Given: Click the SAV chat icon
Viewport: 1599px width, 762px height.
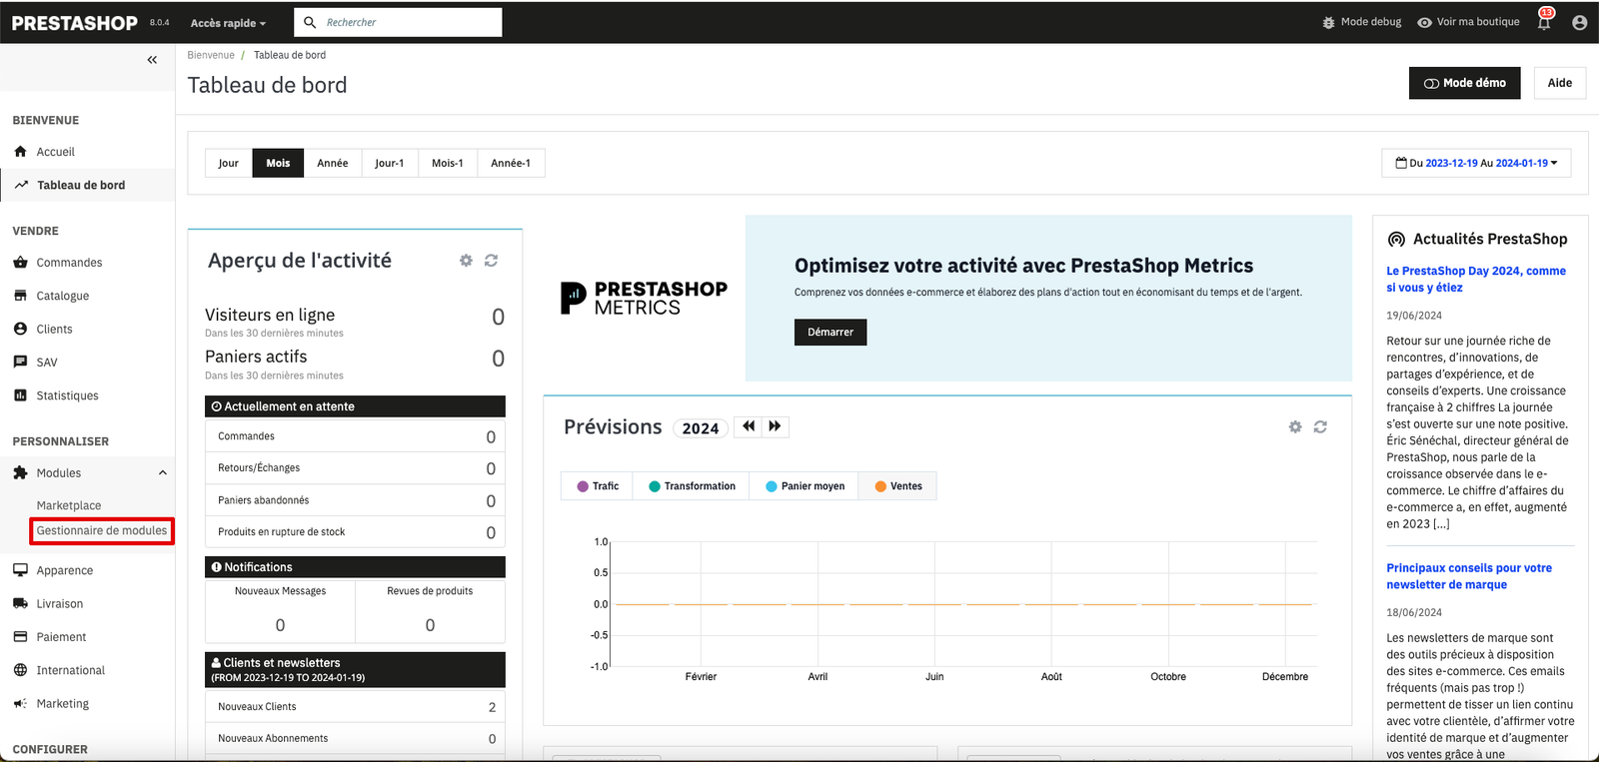Looking at the screenshot, I should tap(21, 362).
